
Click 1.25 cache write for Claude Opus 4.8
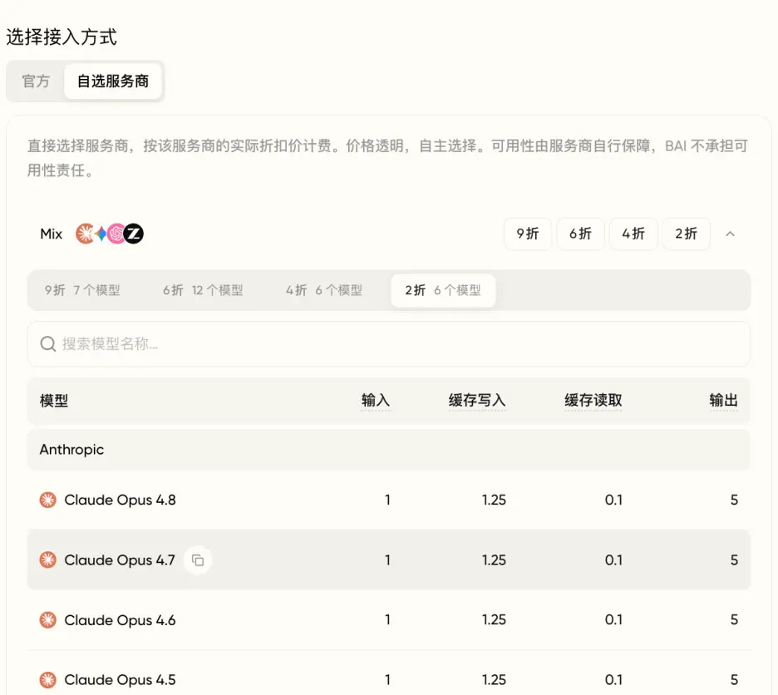click(x=494, y=500)
